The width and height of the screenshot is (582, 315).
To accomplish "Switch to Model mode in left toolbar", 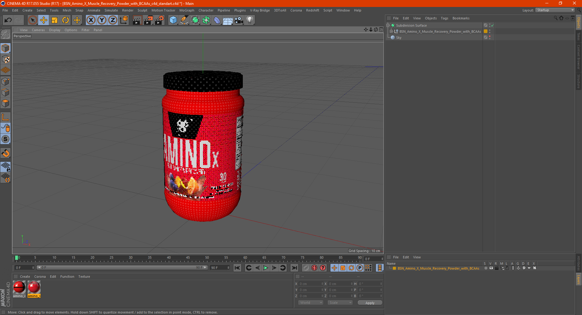I will pos(5,48).
